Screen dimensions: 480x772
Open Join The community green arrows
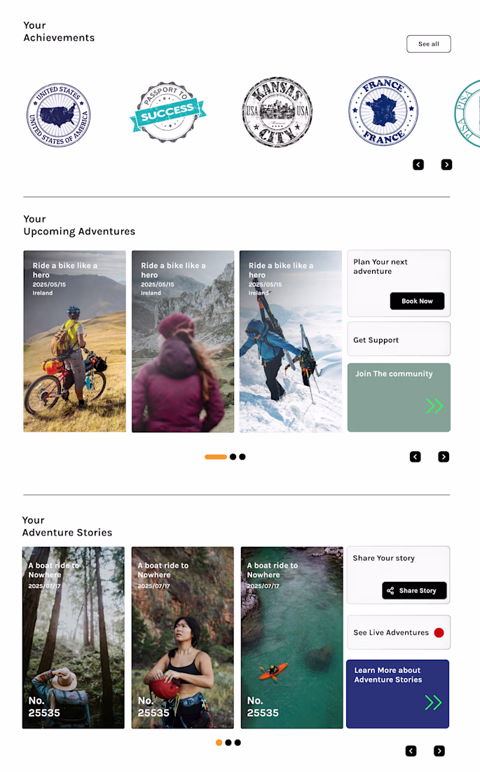pos(434,406)
